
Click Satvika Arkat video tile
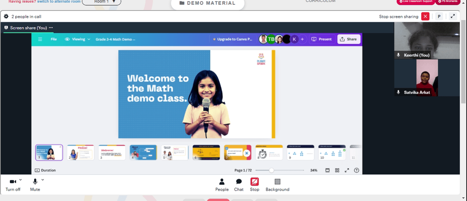tap(427, 78)
